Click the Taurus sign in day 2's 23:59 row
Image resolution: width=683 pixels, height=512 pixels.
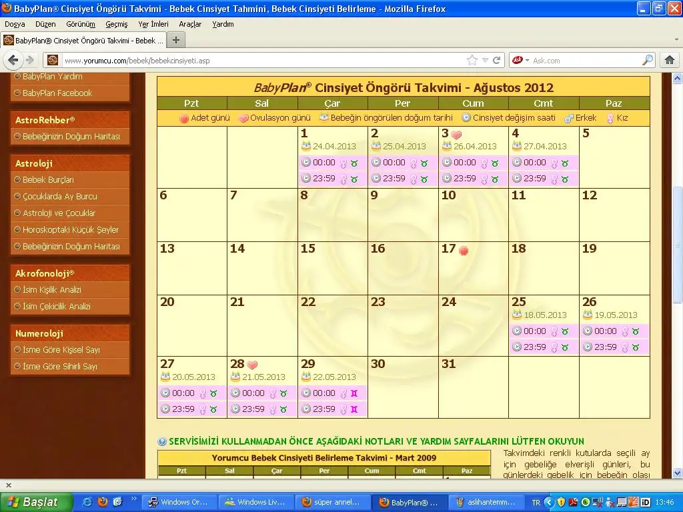[x=424, y=179]
